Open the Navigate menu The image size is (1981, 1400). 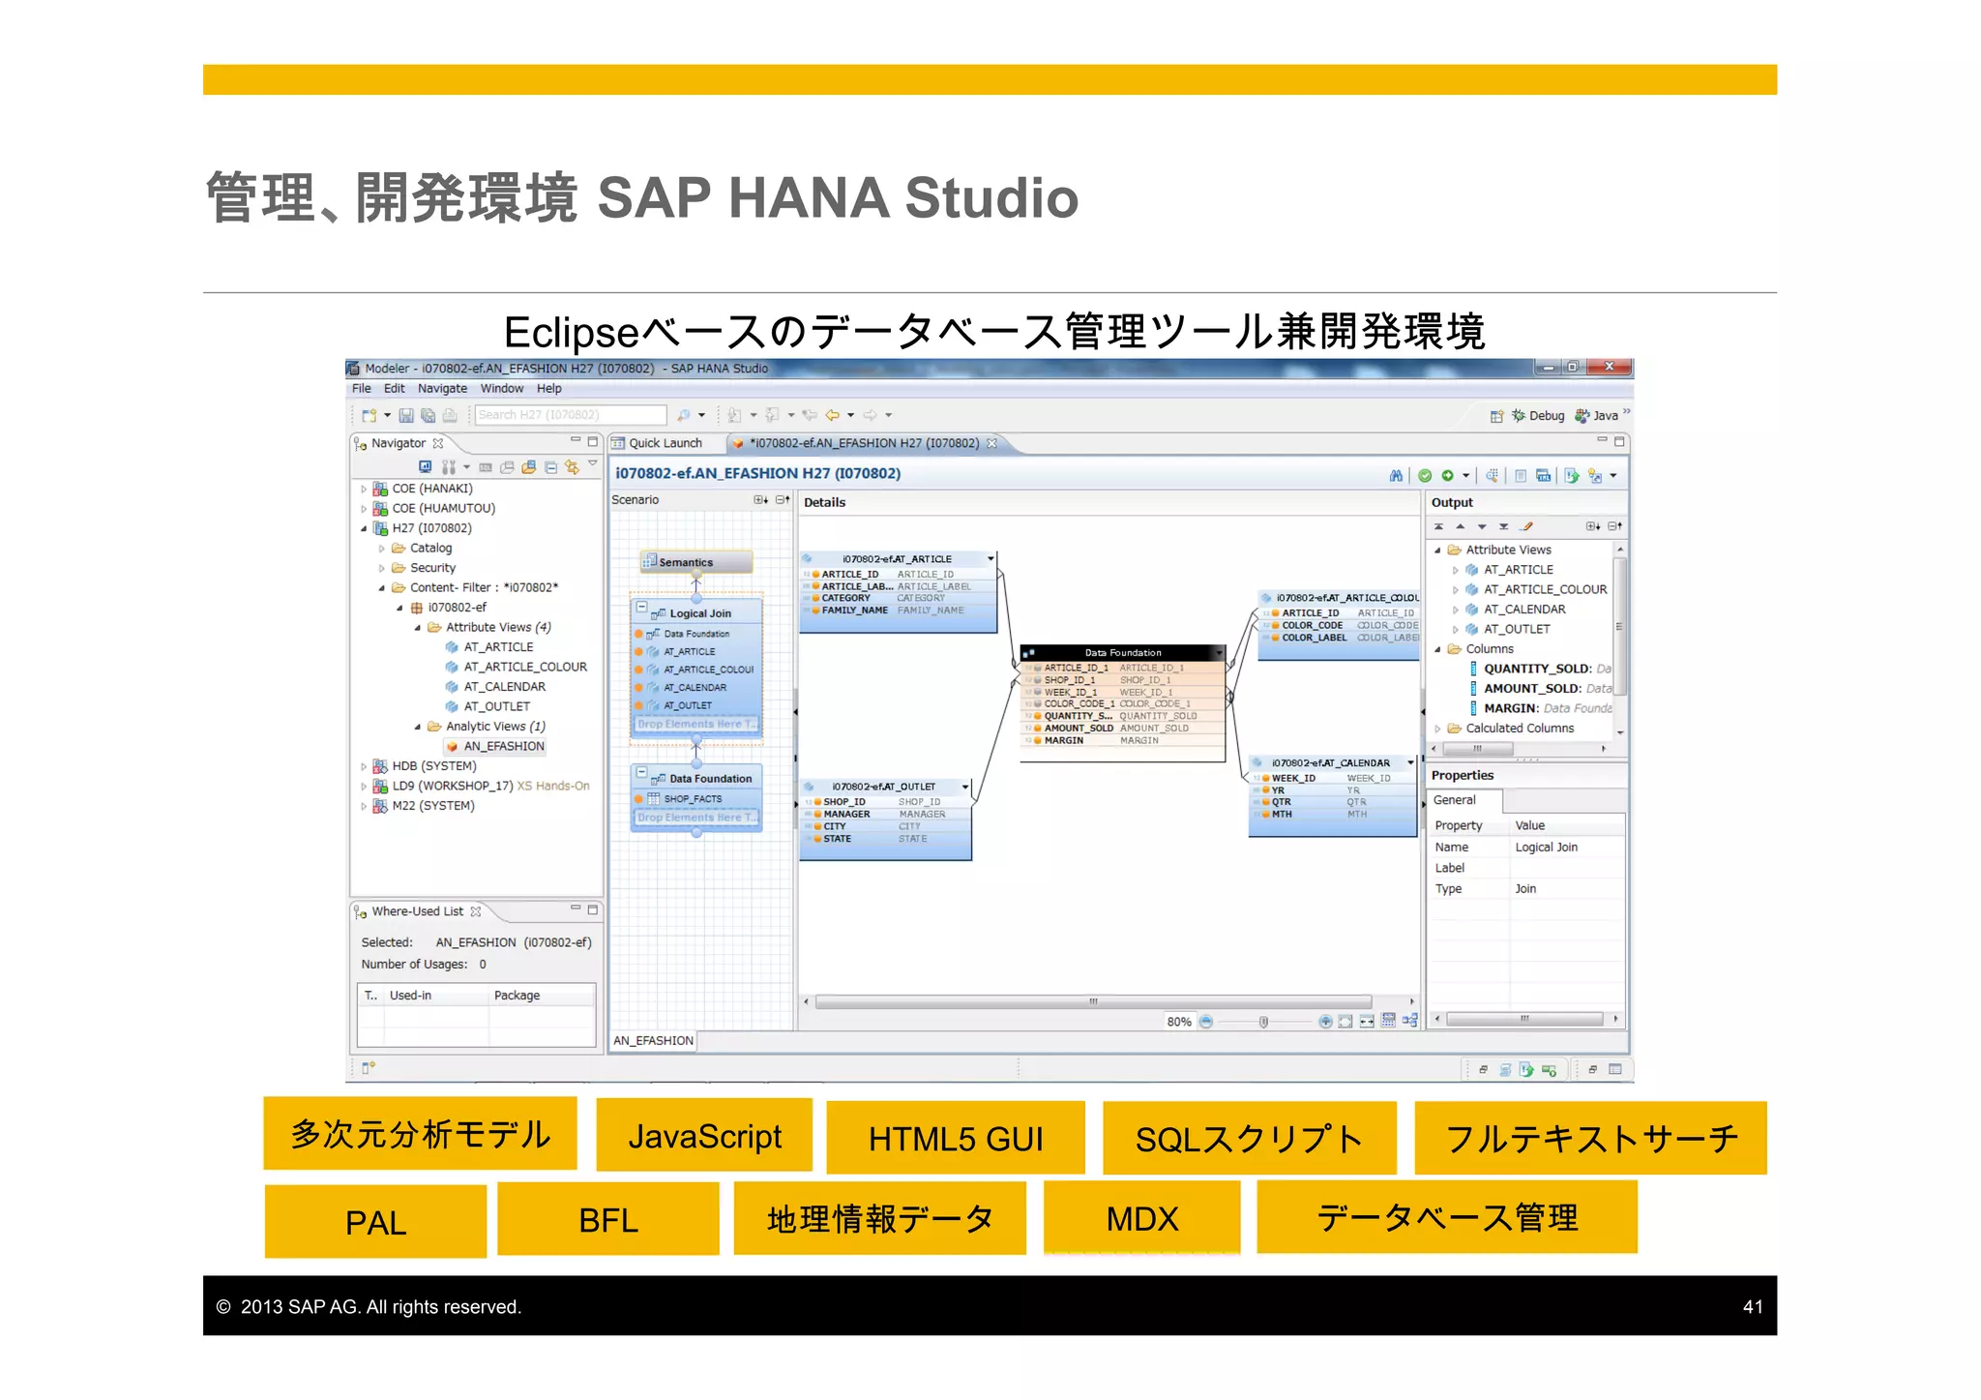442,389
